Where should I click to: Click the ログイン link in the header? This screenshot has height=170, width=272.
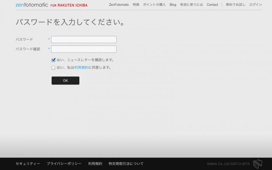pos(256,5)
